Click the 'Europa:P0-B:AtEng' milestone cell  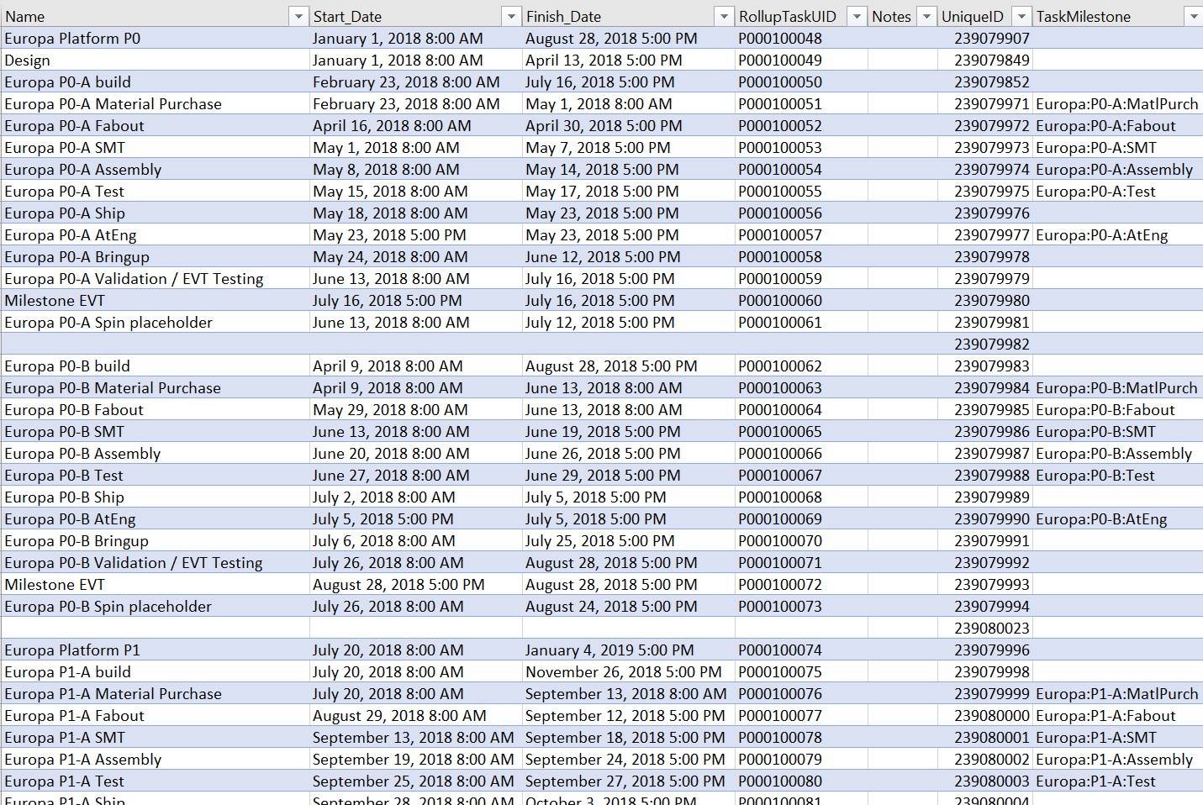pyautogui.click(x=1117, y=518)
